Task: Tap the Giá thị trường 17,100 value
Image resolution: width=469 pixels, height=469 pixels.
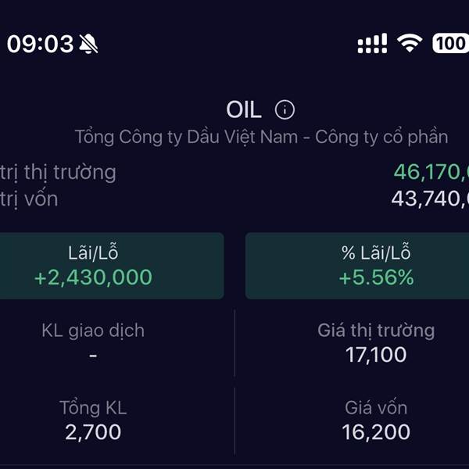Action: (376, 355)
